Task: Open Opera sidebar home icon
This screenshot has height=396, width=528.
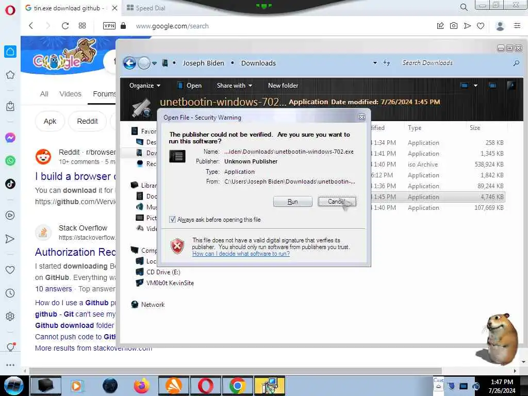Action: pyautogui.click(x=10, y=52)
